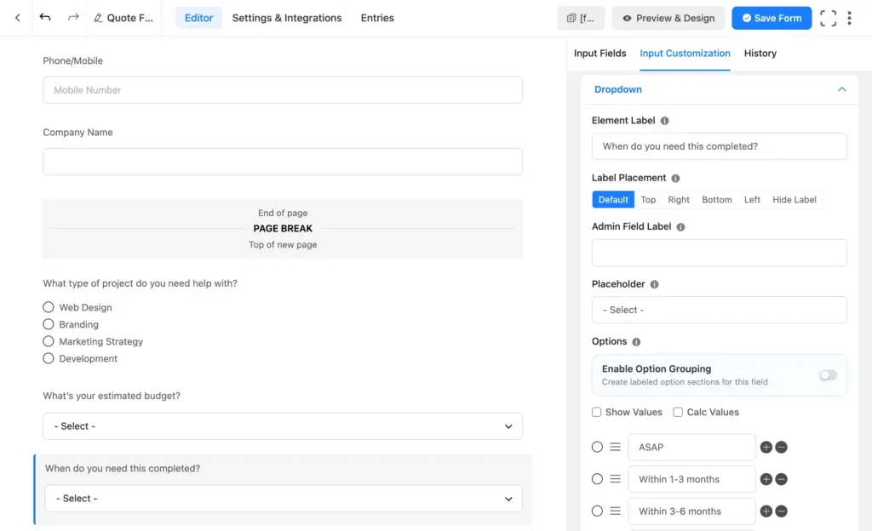Show Placeholder info icon

point(655,284)
